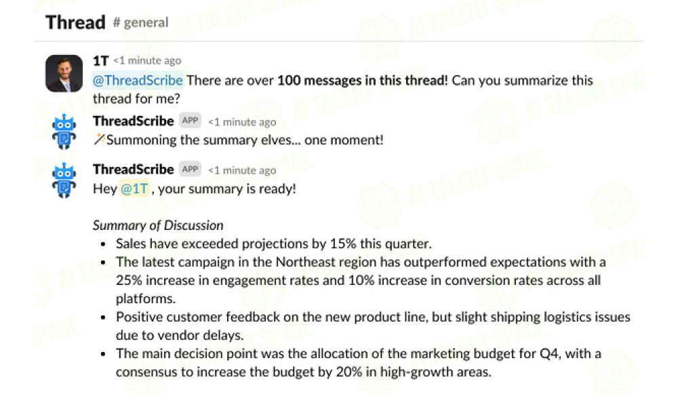This screenshot has height=407, width=678.
Task: Open the @ThreadScribe mention
Action: 138,81
